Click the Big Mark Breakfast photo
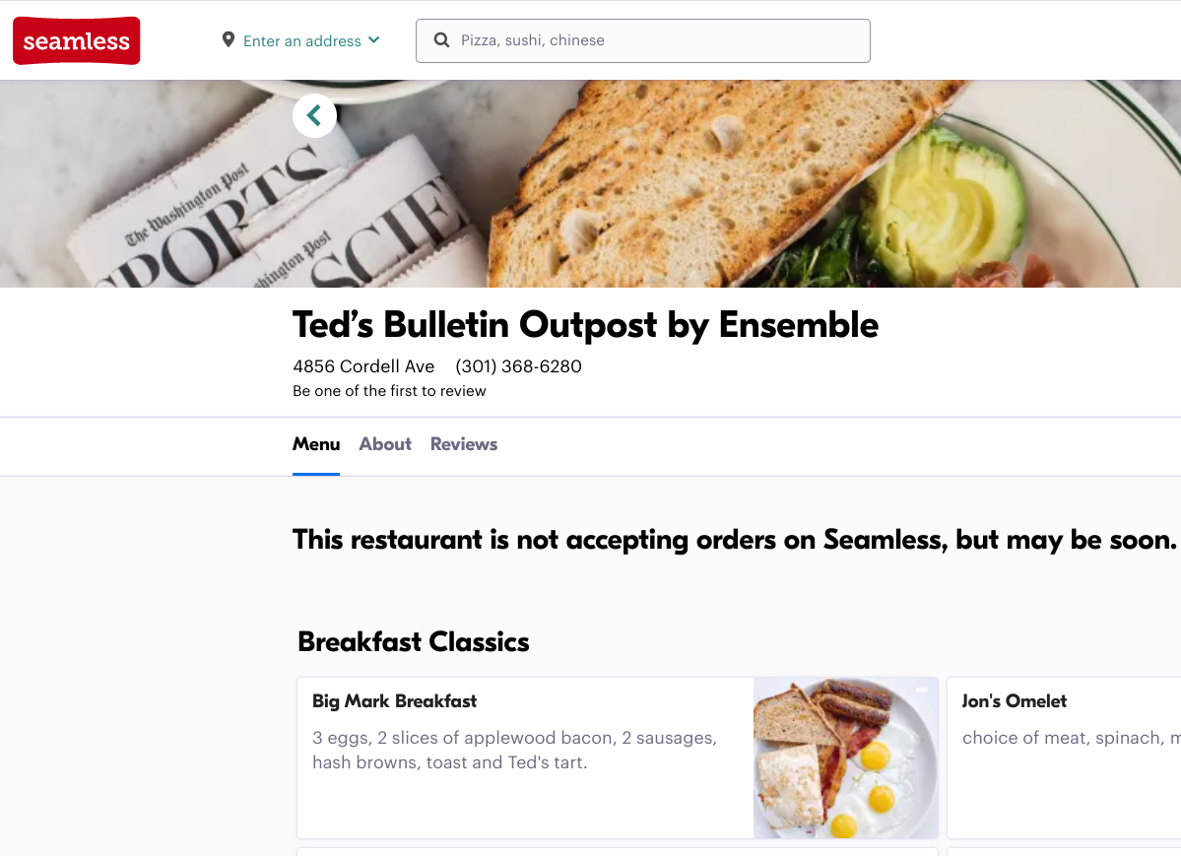The image size is (1181, 856). [845, 757]
